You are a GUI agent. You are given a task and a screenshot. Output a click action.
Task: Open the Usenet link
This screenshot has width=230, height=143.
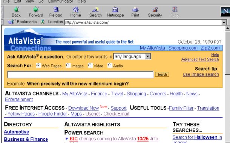[92, 114]
